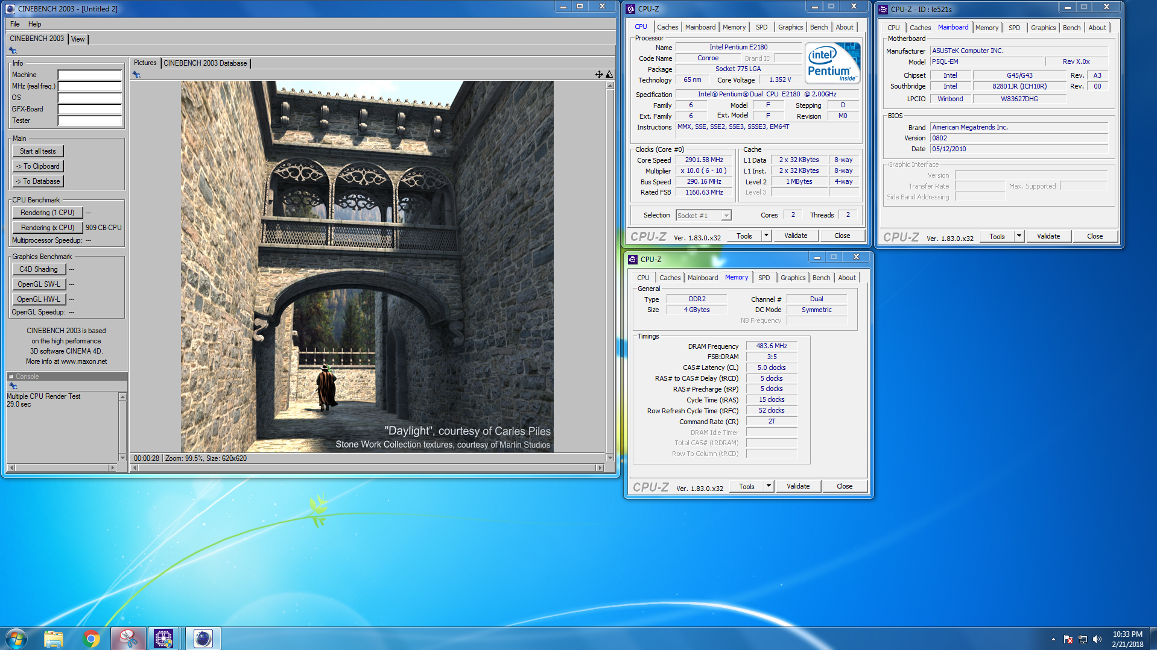Click the Machine input field
The width and height of the screenshot is (1157, 650).
pos(90,75)
